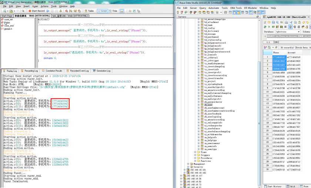Click the Cut scissors icon in the query toolbar
Screen dimensions: 311x188
(x=291, y=23)
